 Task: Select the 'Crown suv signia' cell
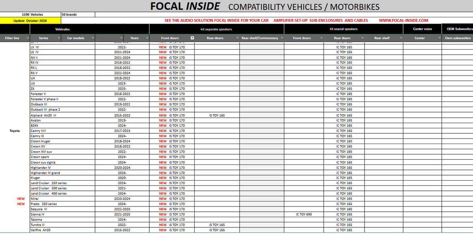click(63, 162)
